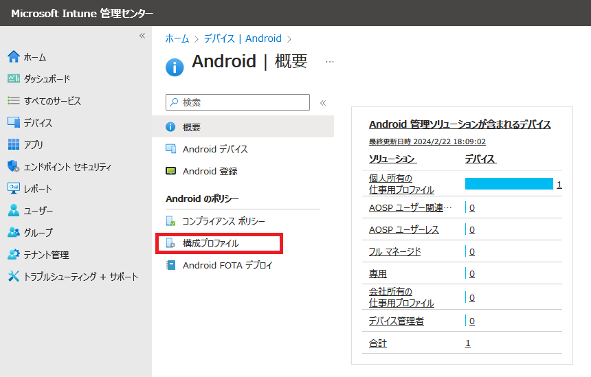Click the アプリ grid icon
This screenshot has height=377, width=591.
click(x=14, y=144)
